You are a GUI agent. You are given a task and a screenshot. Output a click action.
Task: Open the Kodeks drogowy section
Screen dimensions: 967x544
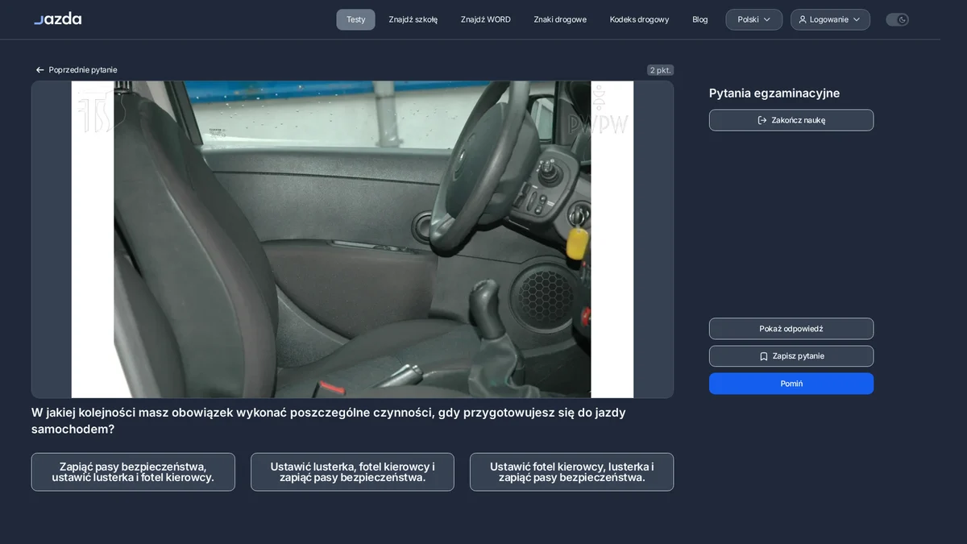639,19
